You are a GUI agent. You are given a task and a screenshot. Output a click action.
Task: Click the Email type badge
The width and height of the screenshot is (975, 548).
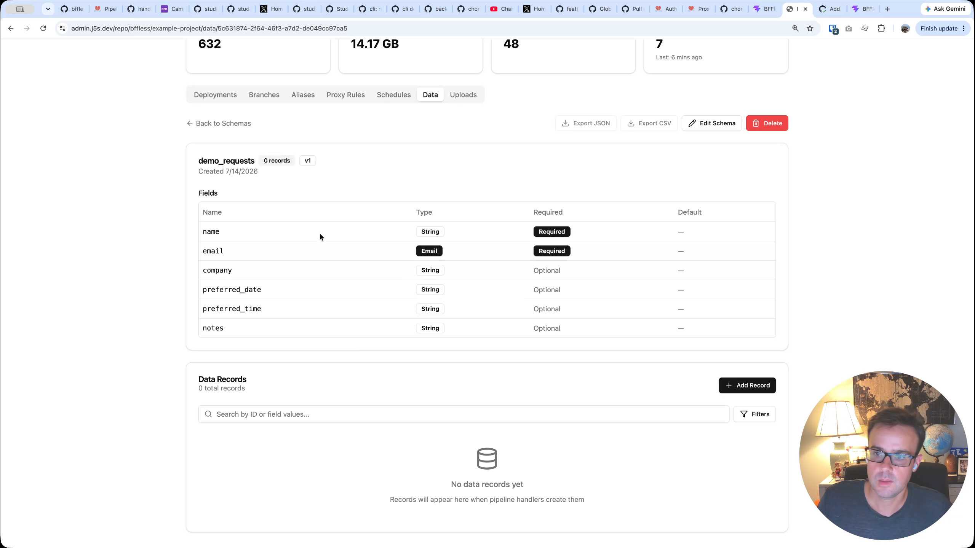coord(429,251)
